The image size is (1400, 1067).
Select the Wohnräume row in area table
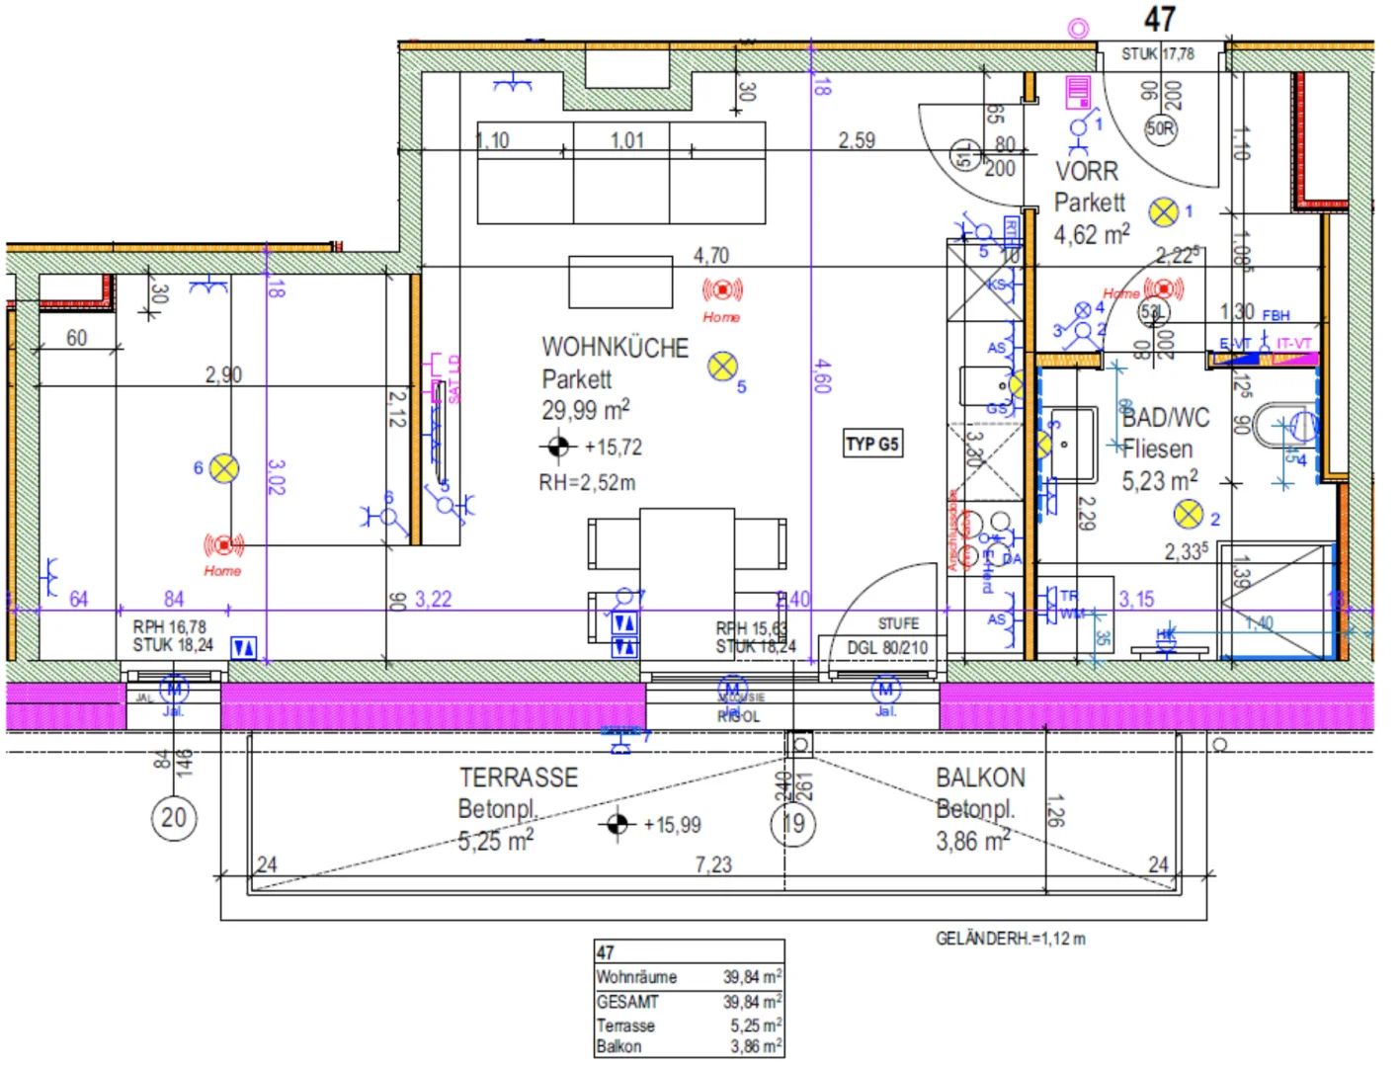(x=689, y=976)
